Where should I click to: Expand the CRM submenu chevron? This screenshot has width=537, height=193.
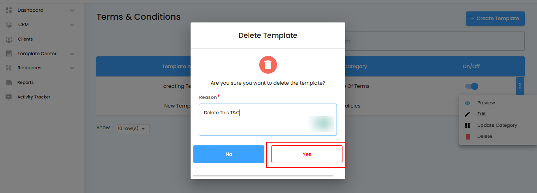72,25
